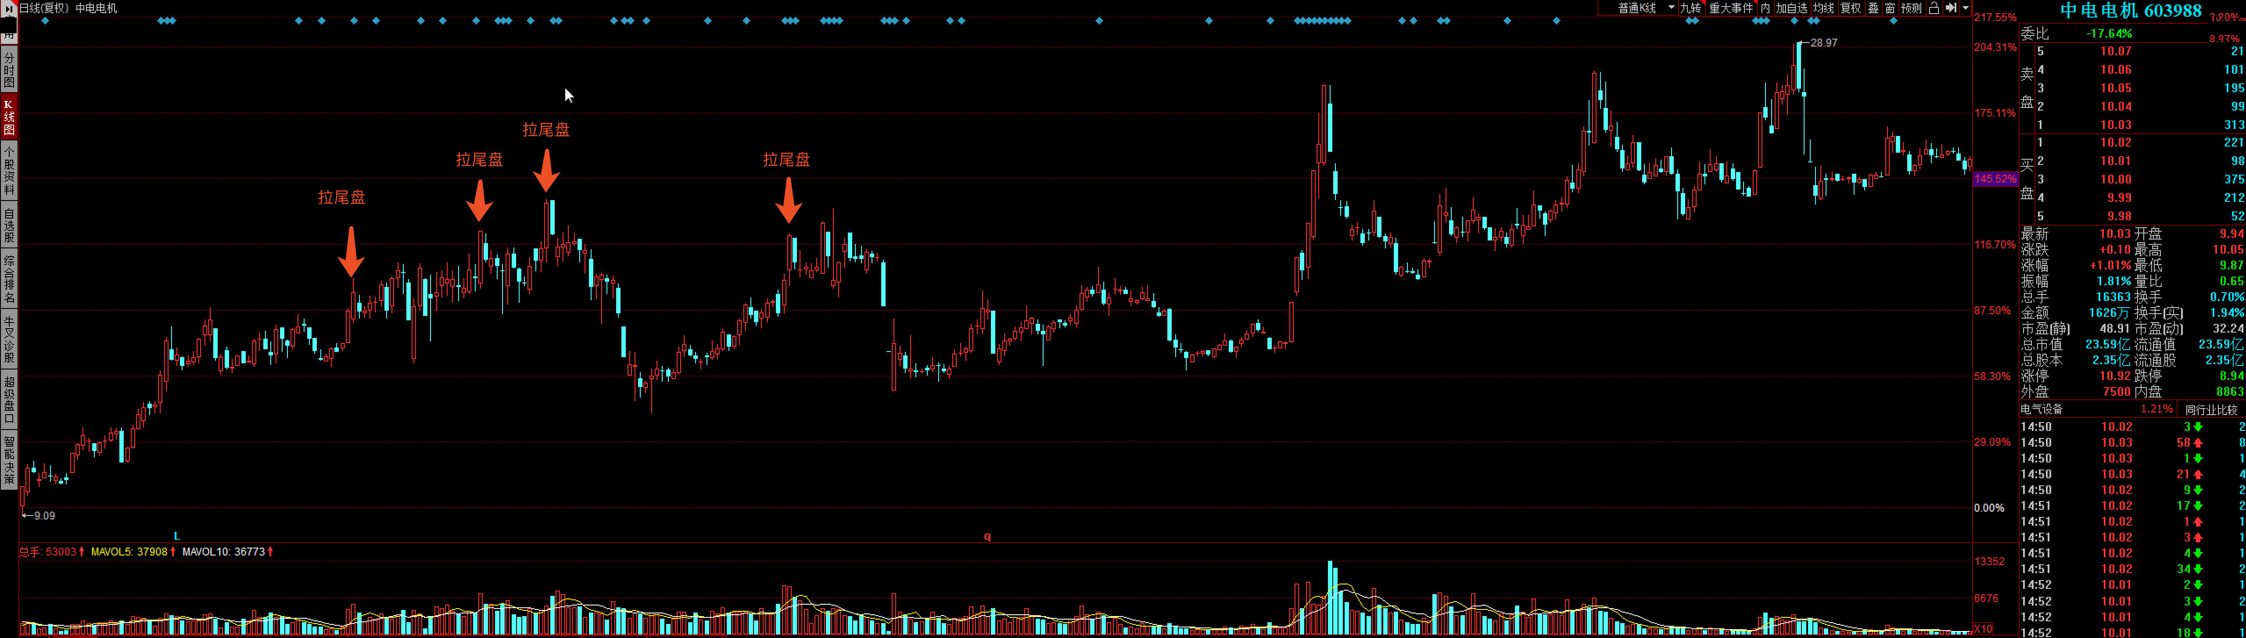This screenshot has width=2246, height=638.
Task: Click the 预测 forecast button
Action: (1911, 8)
